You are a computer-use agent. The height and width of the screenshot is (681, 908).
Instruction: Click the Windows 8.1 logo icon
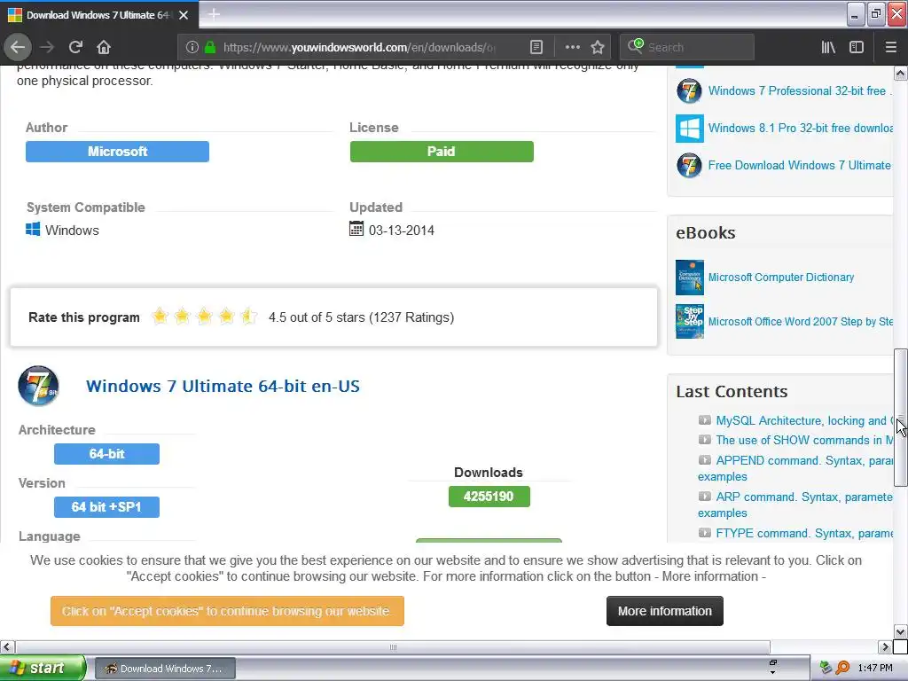pyautogui.click(x=689, y=128)
